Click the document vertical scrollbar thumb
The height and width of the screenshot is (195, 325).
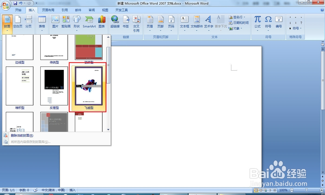coord(323,80)
